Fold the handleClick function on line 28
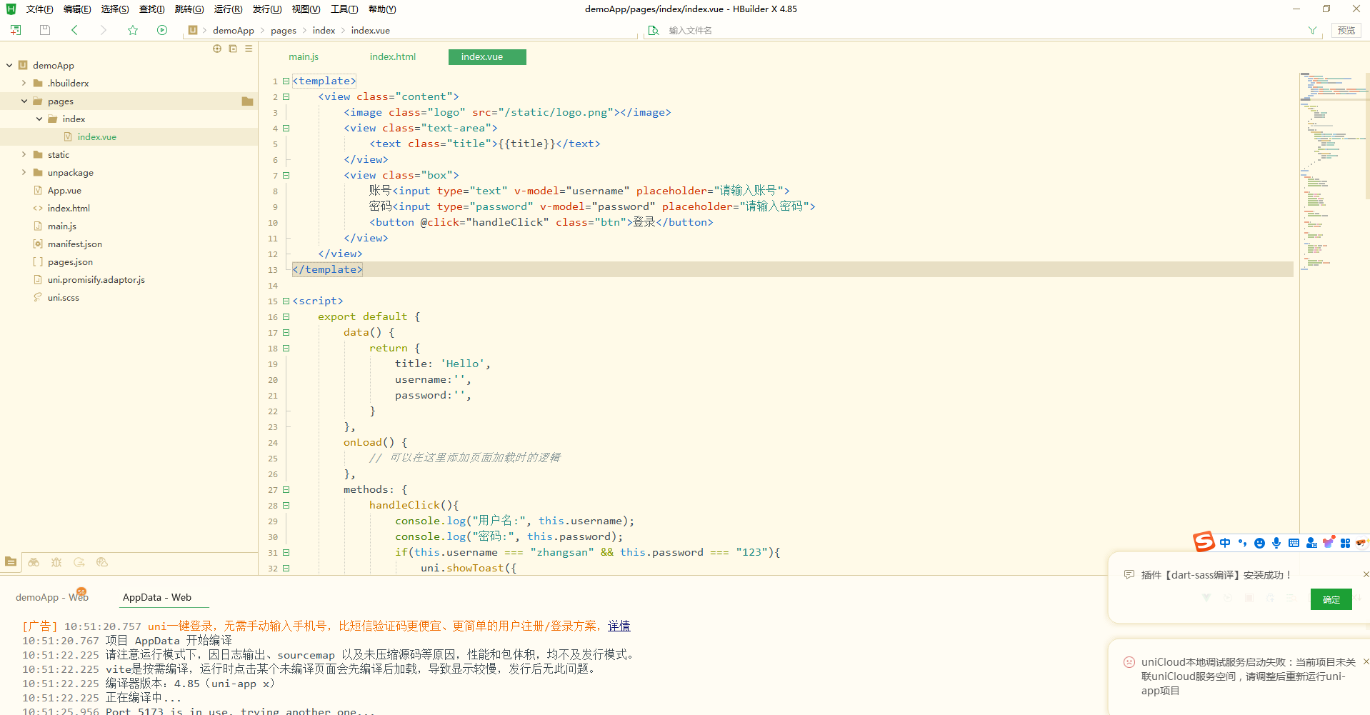 [286, 505]
